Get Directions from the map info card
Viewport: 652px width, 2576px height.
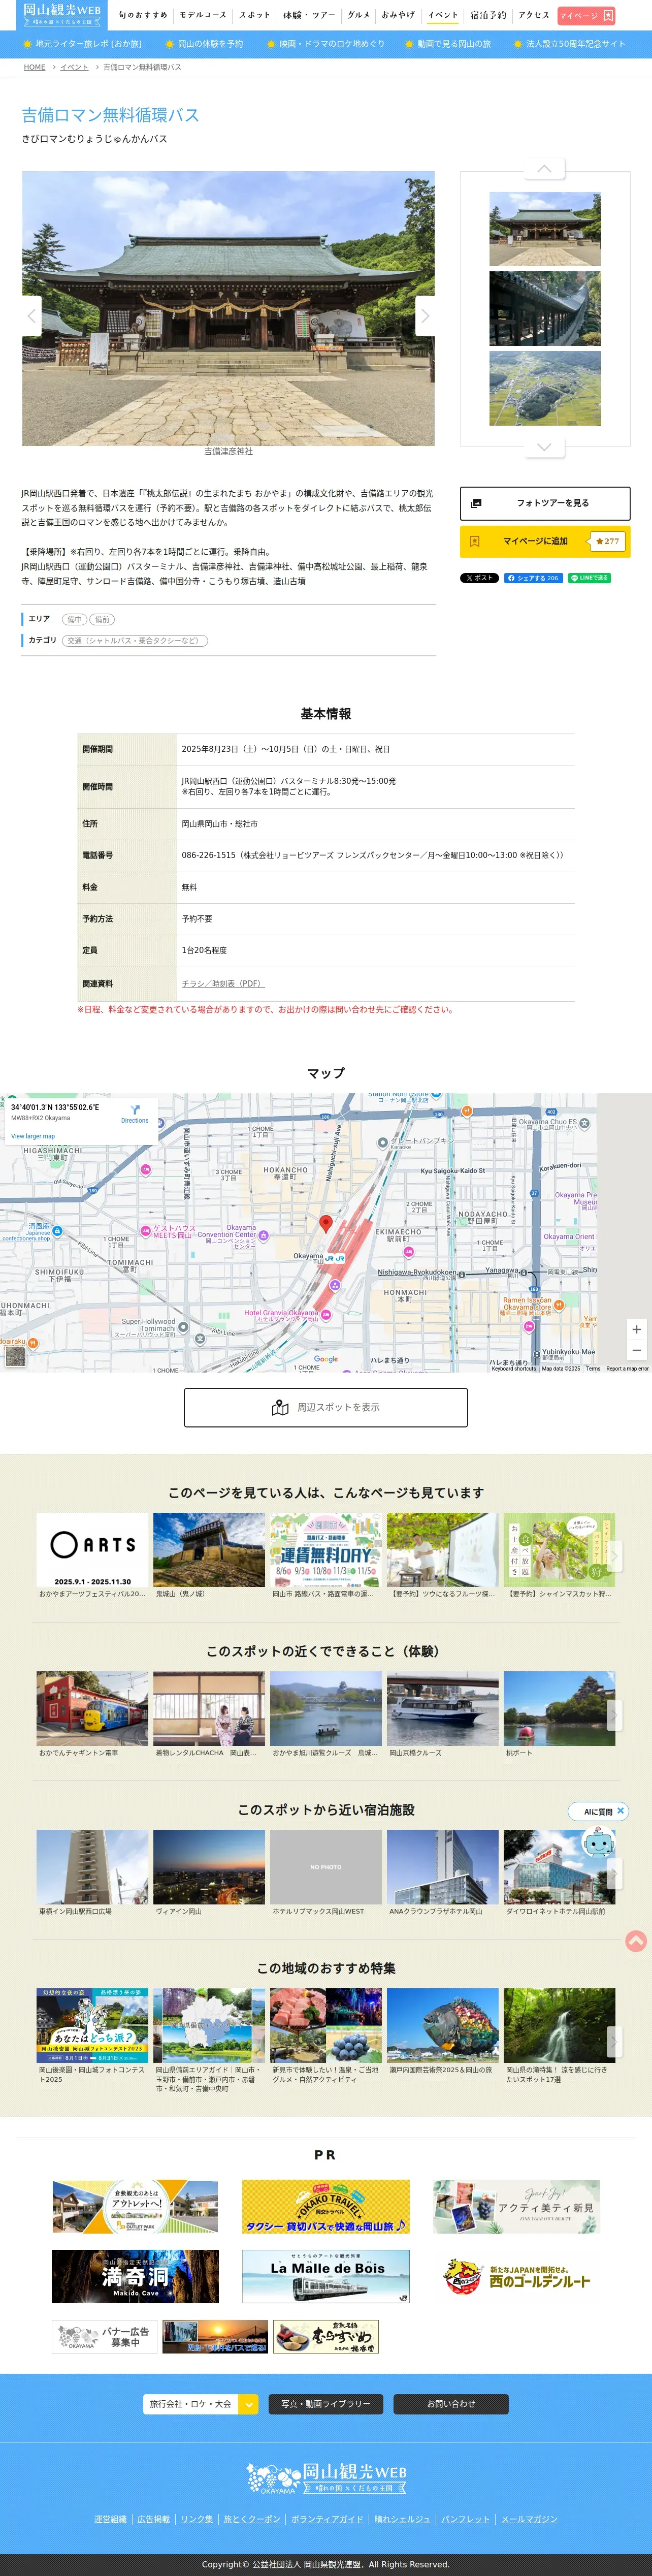135,1114
